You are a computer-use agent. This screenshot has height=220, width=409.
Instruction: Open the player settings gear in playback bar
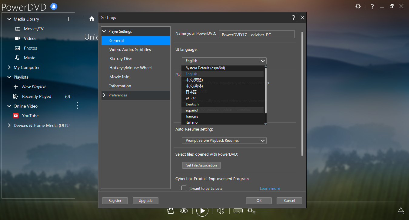click(251, 211)
